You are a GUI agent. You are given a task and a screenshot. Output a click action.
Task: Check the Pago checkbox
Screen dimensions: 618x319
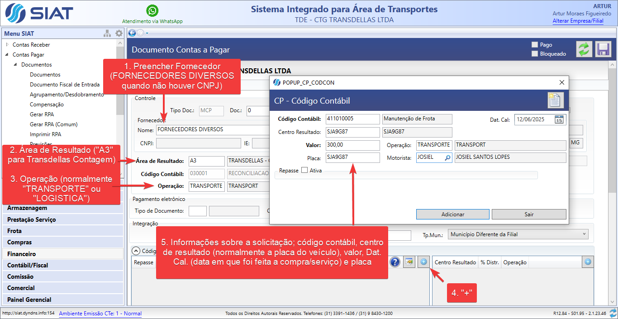[x=535, y=45]
